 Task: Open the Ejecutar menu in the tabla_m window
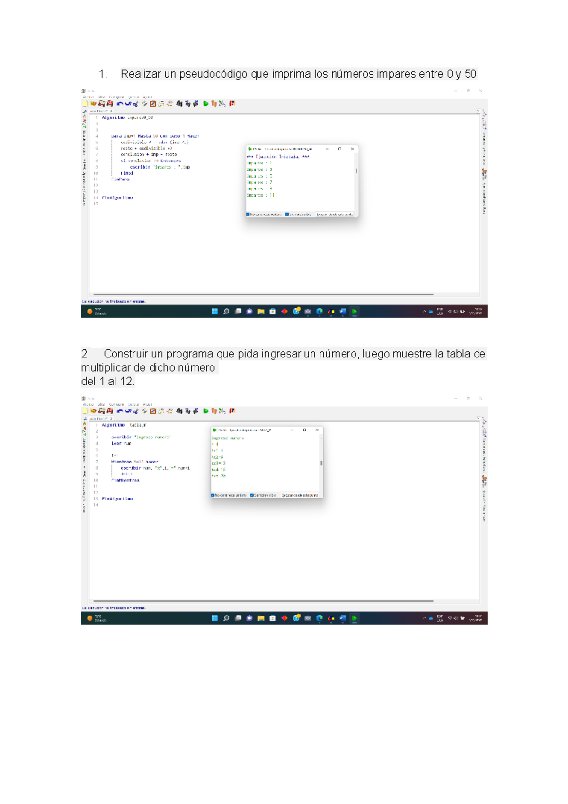133,404
